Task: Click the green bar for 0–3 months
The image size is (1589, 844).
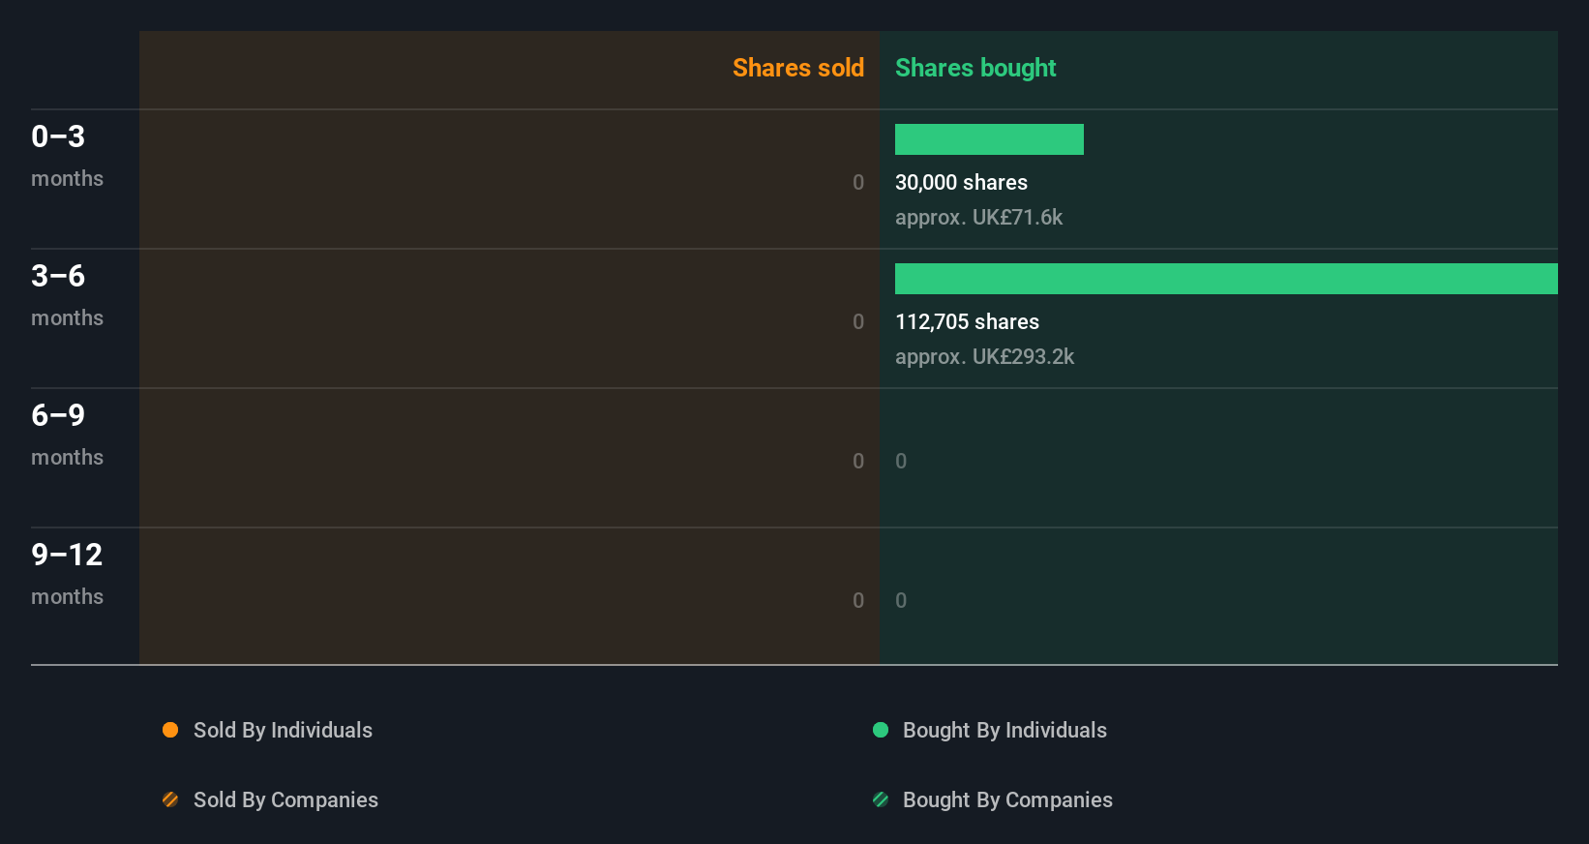Action: (x=989, y=139)
